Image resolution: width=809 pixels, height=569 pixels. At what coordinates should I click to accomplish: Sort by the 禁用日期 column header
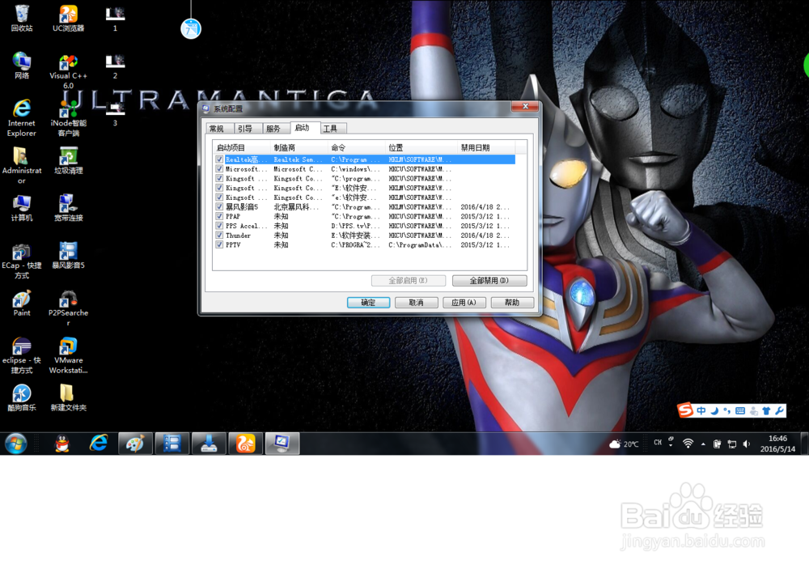tap(485, 147)
